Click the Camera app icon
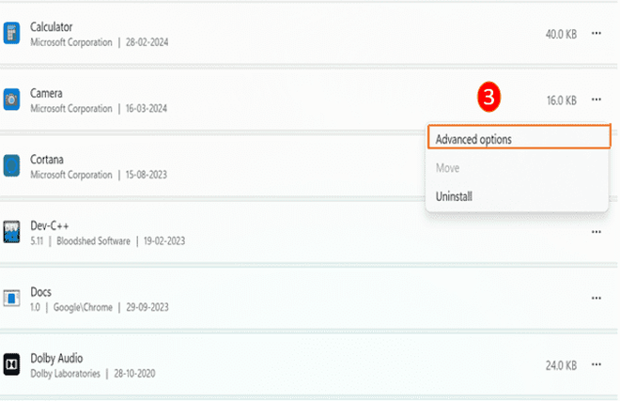 11,100
